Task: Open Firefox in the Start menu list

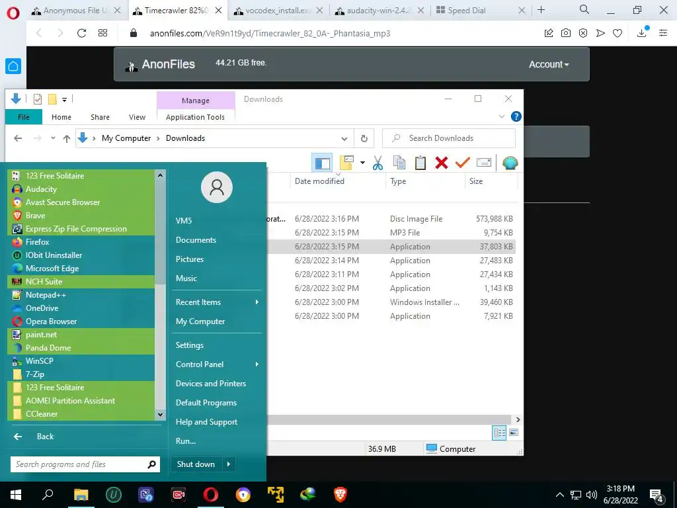Action: pos(81,242)
